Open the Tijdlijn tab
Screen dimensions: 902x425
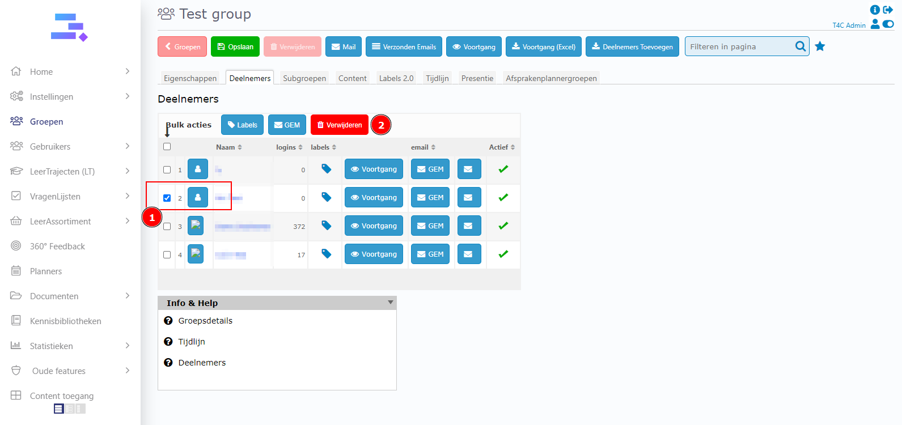pyautogui.click(x=437, y=78)
